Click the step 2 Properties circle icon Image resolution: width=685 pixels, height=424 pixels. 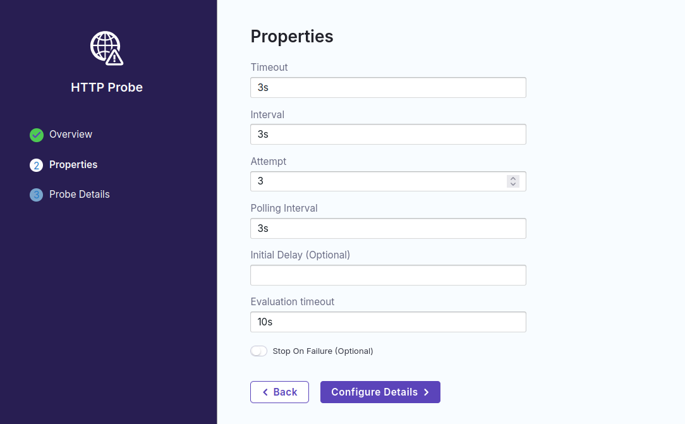[x=37, y=165]
